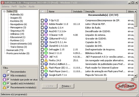Select the Navegadores (6) category

tap(18, 24)
